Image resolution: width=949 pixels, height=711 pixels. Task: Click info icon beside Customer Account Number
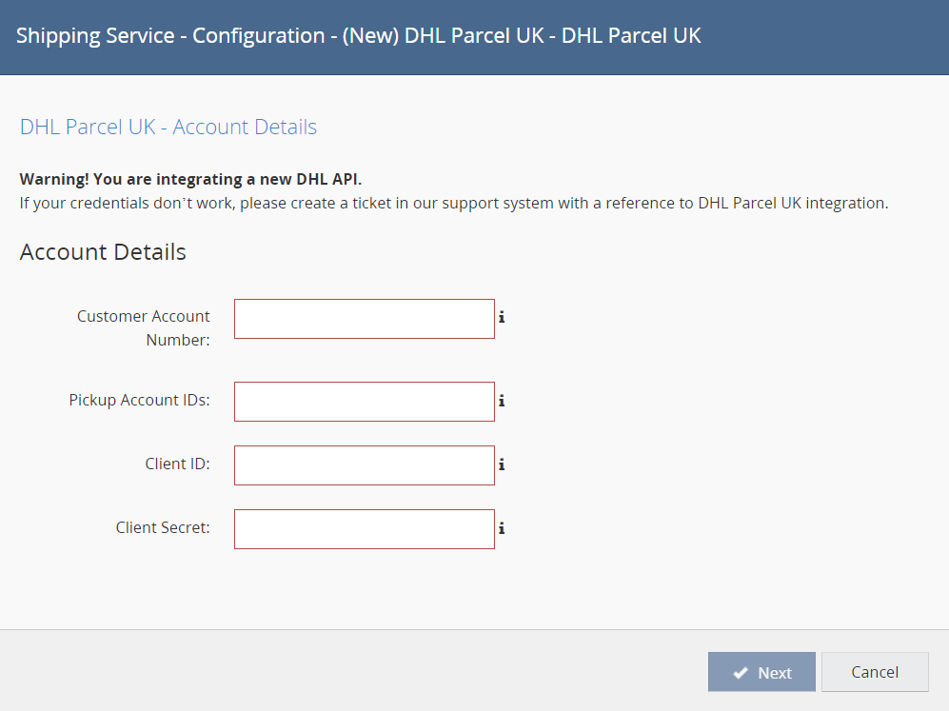pos(502,318)
